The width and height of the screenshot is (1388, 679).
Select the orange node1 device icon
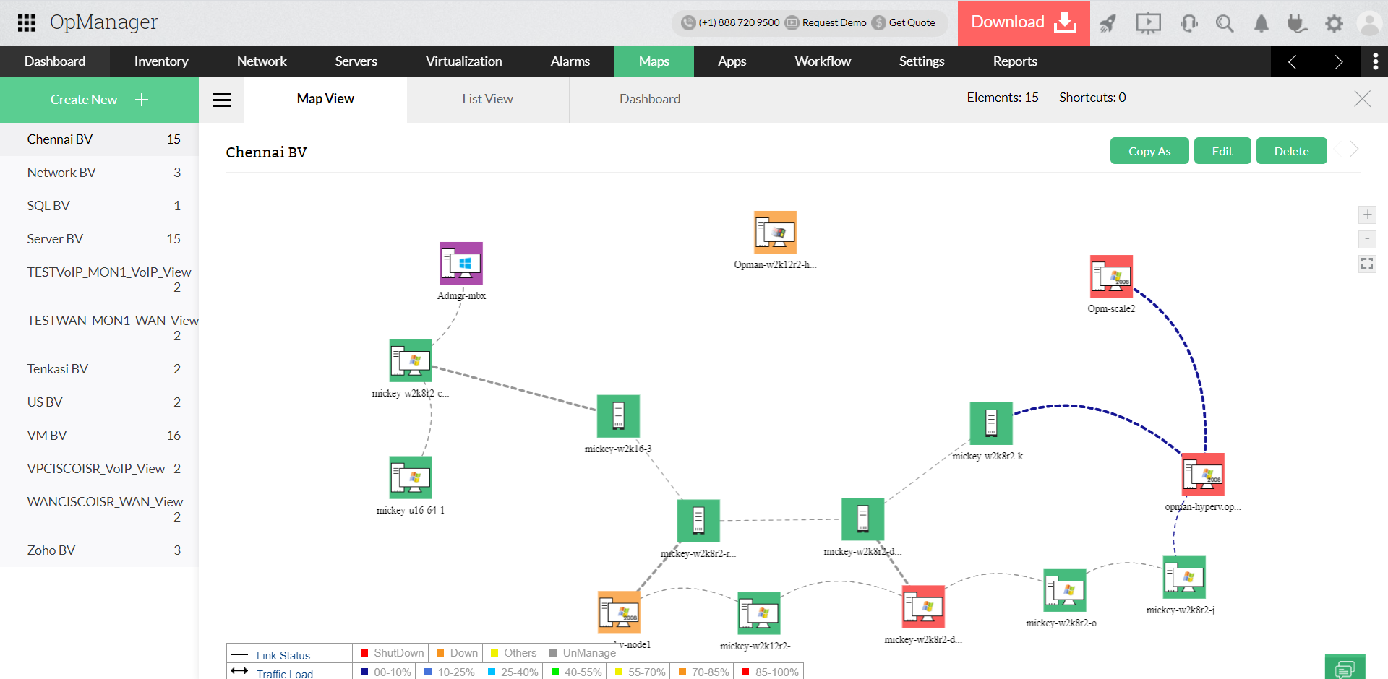point(620,613)
